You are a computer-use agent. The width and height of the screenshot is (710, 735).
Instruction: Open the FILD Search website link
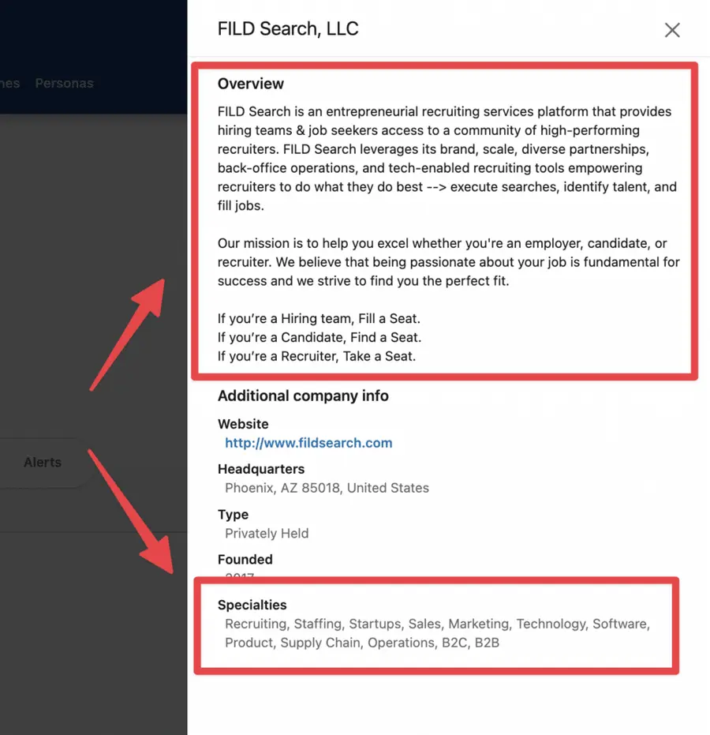coord(308,443)
